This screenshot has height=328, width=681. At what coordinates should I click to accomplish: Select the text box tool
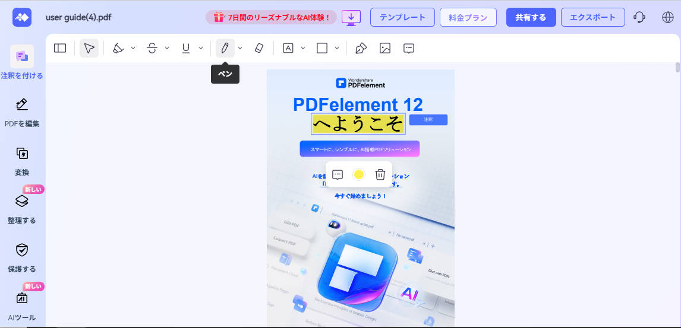point(288,48)
